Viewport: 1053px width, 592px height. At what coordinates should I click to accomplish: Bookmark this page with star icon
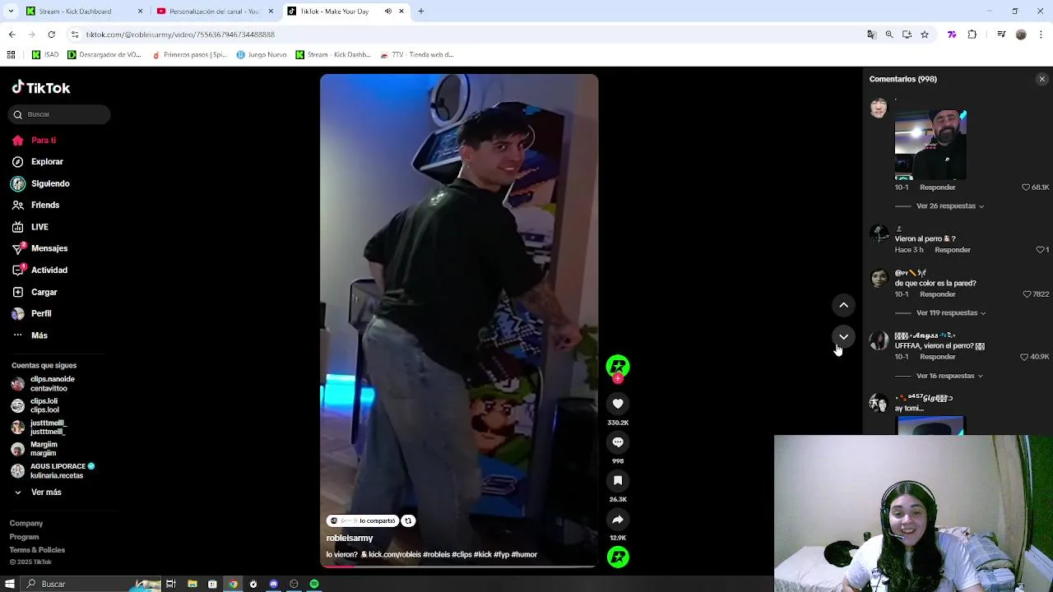coord(925,35)
